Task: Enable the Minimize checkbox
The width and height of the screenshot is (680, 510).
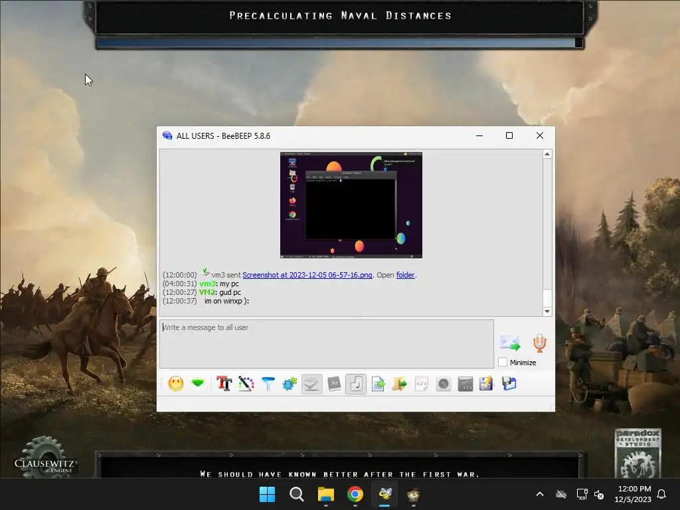Action: point(503,362)
